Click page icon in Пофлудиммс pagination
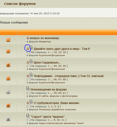The image size is (117, 127). pos(30,79)
